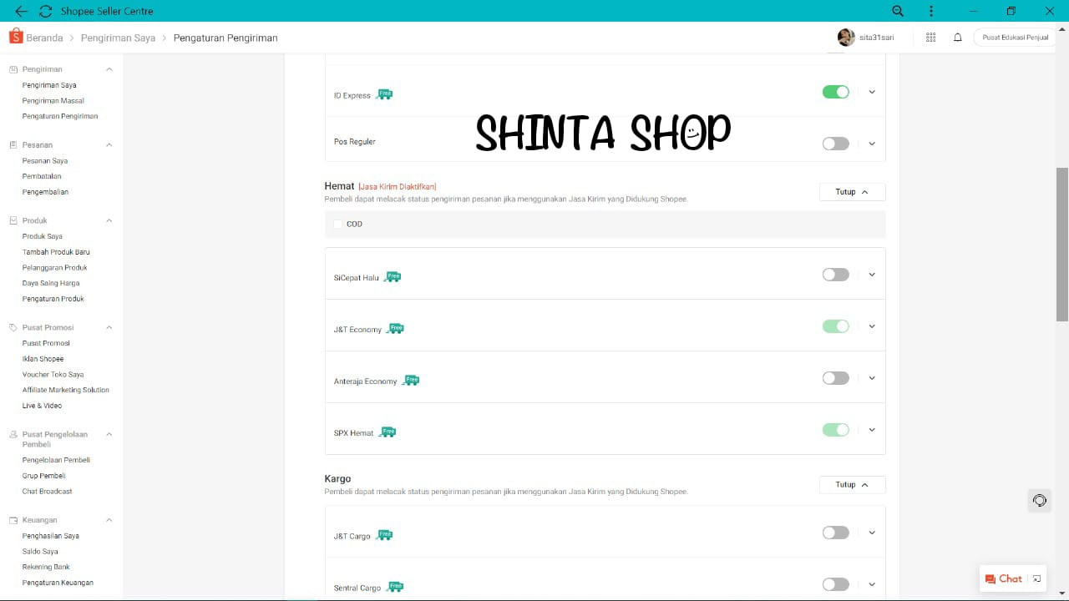Click the Pengiriman section icon in sidebar

13,69
